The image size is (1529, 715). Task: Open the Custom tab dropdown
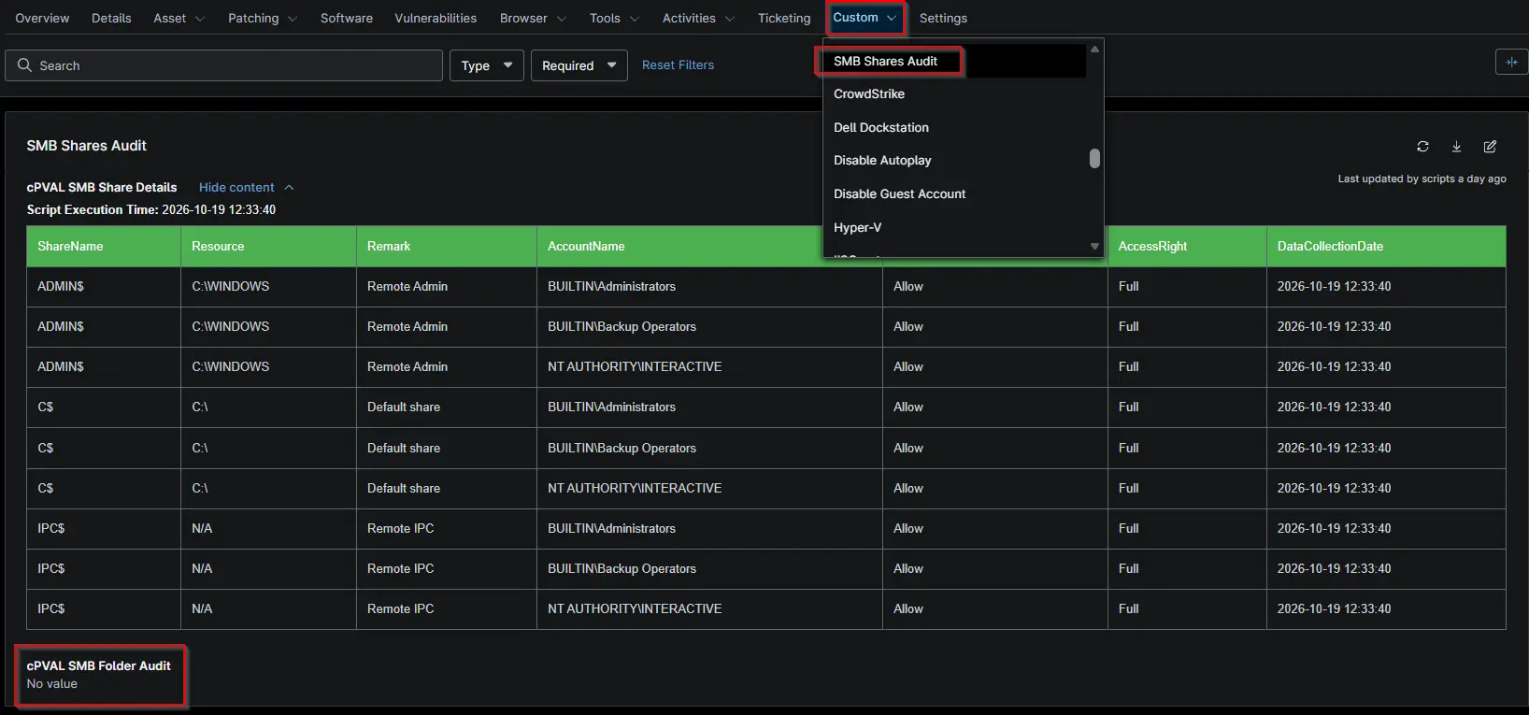pos(865,18)
